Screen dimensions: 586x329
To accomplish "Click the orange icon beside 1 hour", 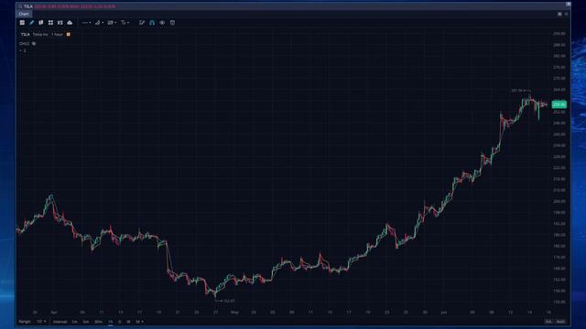I will click(68, 35).
